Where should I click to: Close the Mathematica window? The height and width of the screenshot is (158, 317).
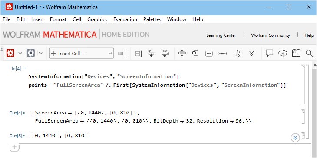[308, 7]
